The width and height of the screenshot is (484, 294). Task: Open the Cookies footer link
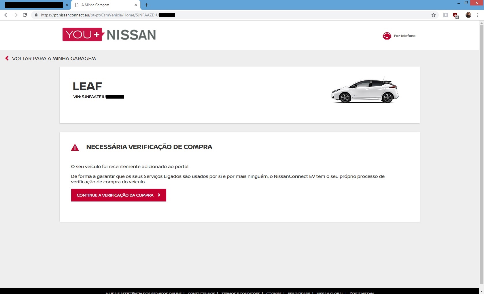pos(274,293)
